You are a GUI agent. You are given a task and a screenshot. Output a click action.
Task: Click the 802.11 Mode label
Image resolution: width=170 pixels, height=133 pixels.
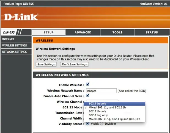coord(73,107)
